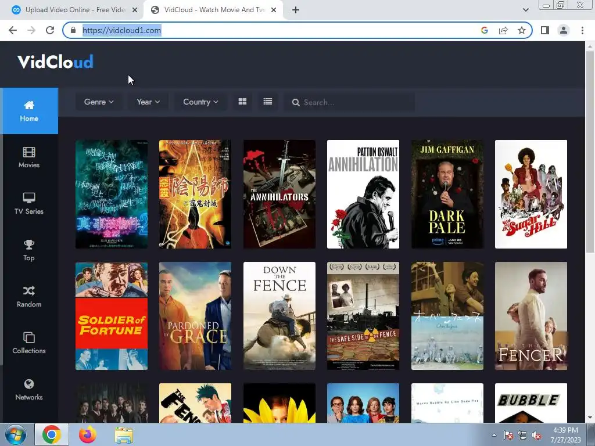
Task: Go forward in browser history
Action: [31, 30]
